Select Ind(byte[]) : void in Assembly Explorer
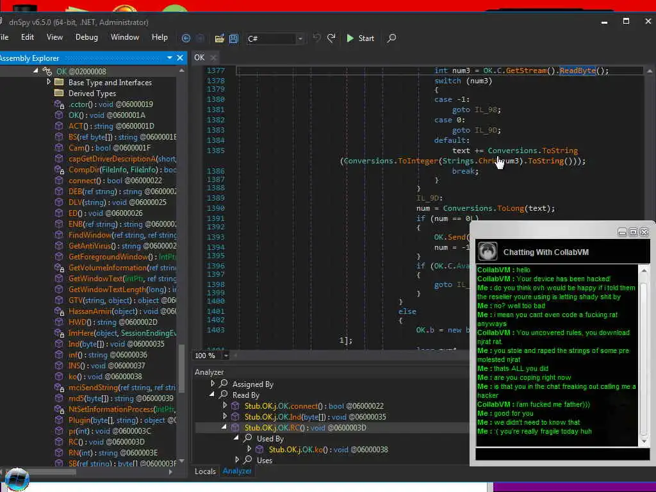Image resolution: width=656 pixels, height=492 pixels. (x=117, y=343)
